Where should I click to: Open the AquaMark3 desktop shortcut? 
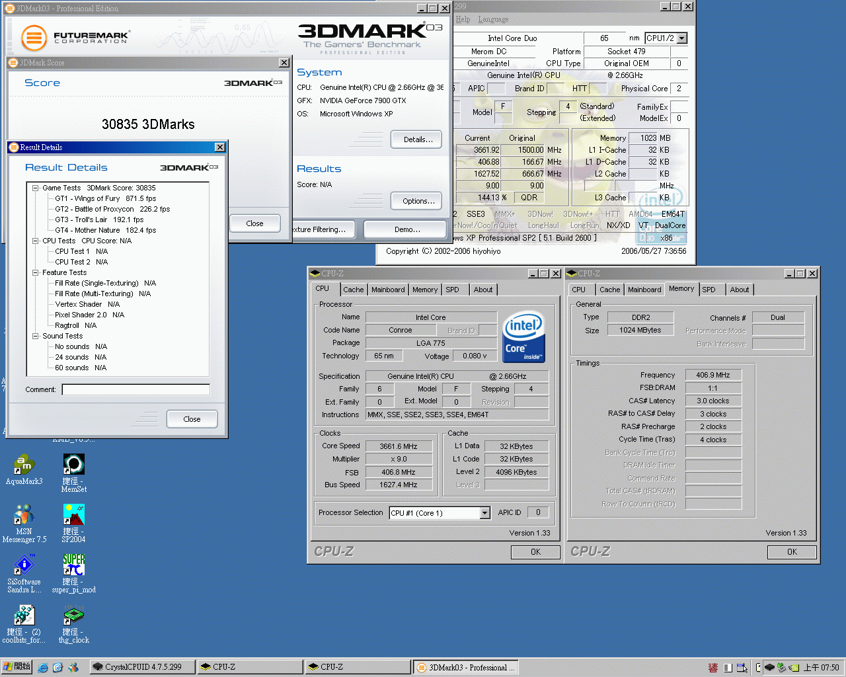(x=24, y=469)
